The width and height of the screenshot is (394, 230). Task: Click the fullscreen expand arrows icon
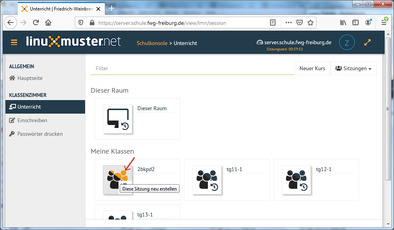pos(367,43)
